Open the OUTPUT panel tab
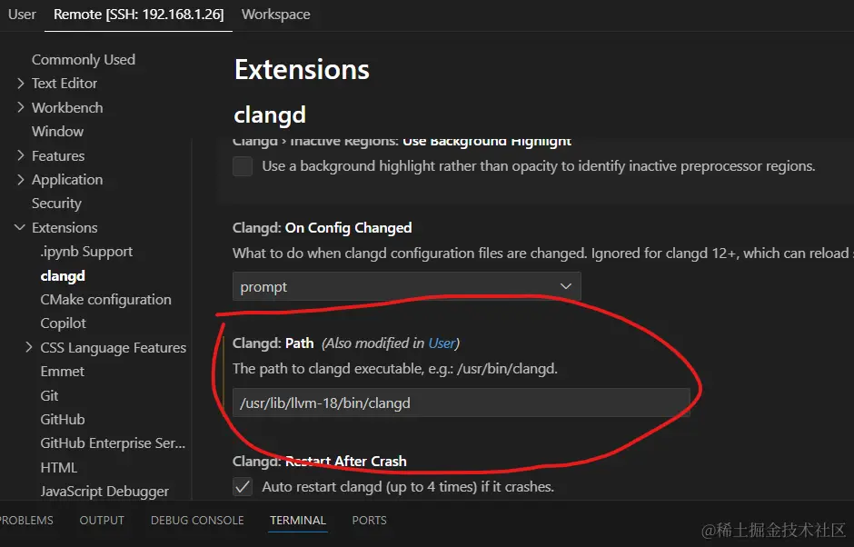The image size is (854, 547). pyautogui.click(x=102, y=521)
